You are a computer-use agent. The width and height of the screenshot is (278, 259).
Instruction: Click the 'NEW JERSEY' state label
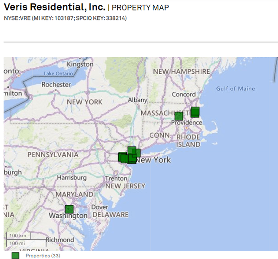[125, 186]
